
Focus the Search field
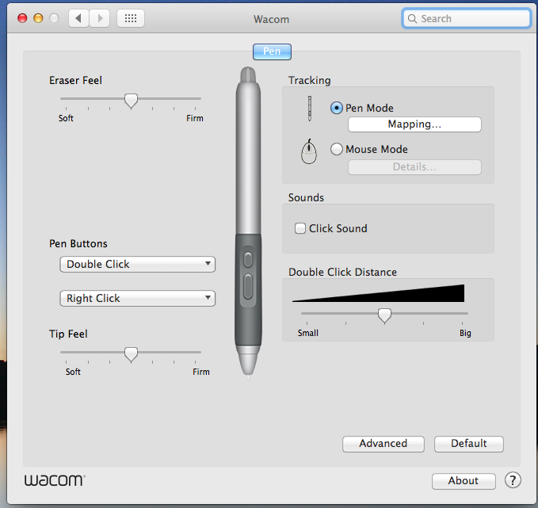[466, 18]
